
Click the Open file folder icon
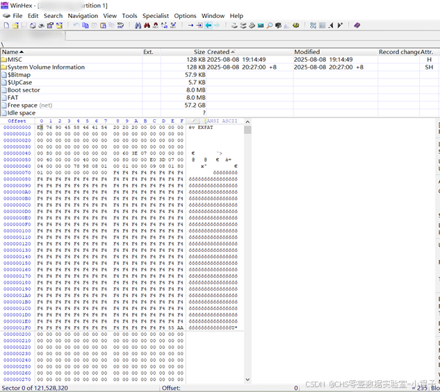click(x=15, y=26)
